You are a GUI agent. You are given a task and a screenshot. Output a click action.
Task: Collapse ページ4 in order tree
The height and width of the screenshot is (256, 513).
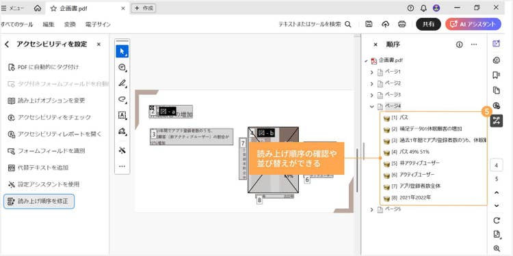tap(371, 106)
